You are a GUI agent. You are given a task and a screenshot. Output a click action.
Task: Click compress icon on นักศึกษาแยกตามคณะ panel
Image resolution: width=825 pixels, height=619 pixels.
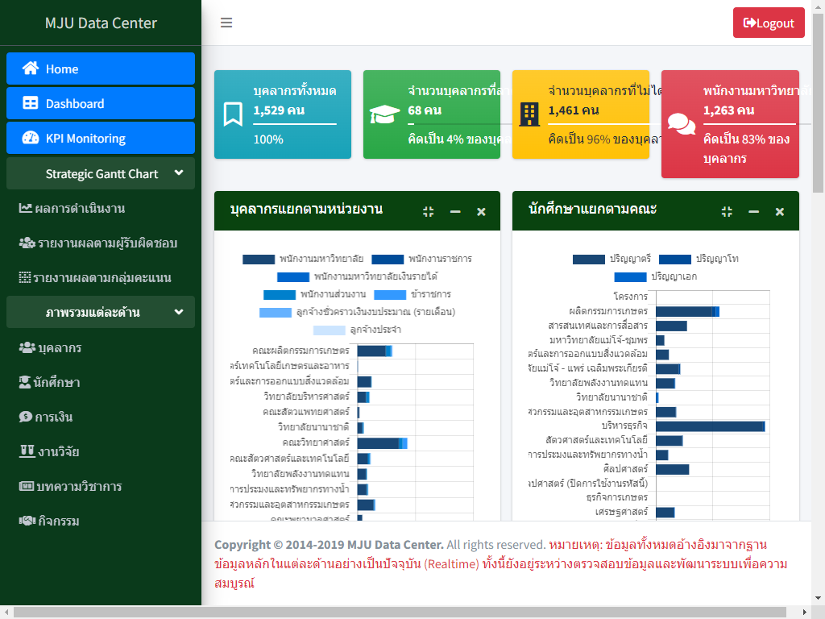[x=727, y=211]
